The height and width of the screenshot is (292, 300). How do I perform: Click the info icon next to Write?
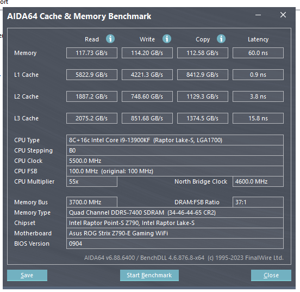coord(167,39)
